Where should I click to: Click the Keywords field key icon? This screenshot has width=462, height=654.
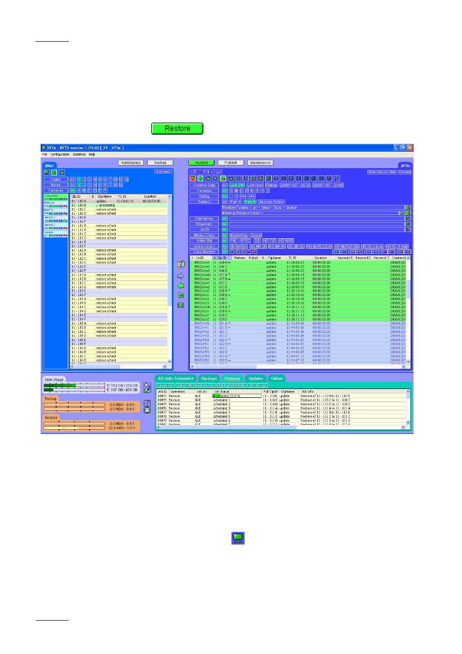(x=408, y=224)
